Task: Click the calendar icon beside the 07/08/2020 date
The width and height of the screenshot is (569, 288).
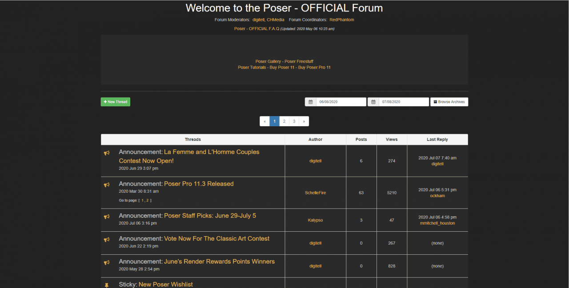Action: click(x=373, y=101)
